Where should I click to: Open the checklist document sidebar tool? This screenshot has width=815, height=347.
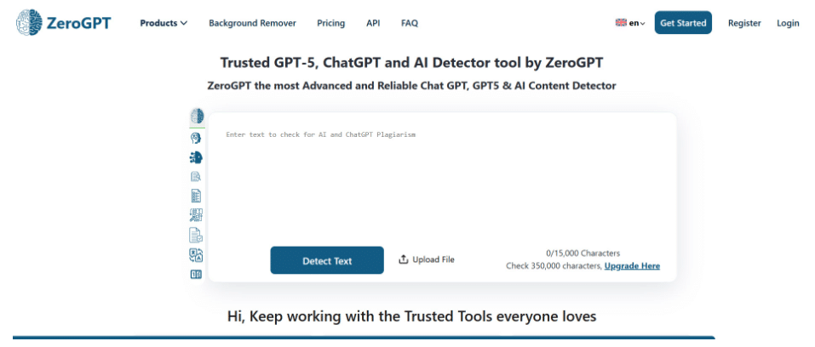196,196
